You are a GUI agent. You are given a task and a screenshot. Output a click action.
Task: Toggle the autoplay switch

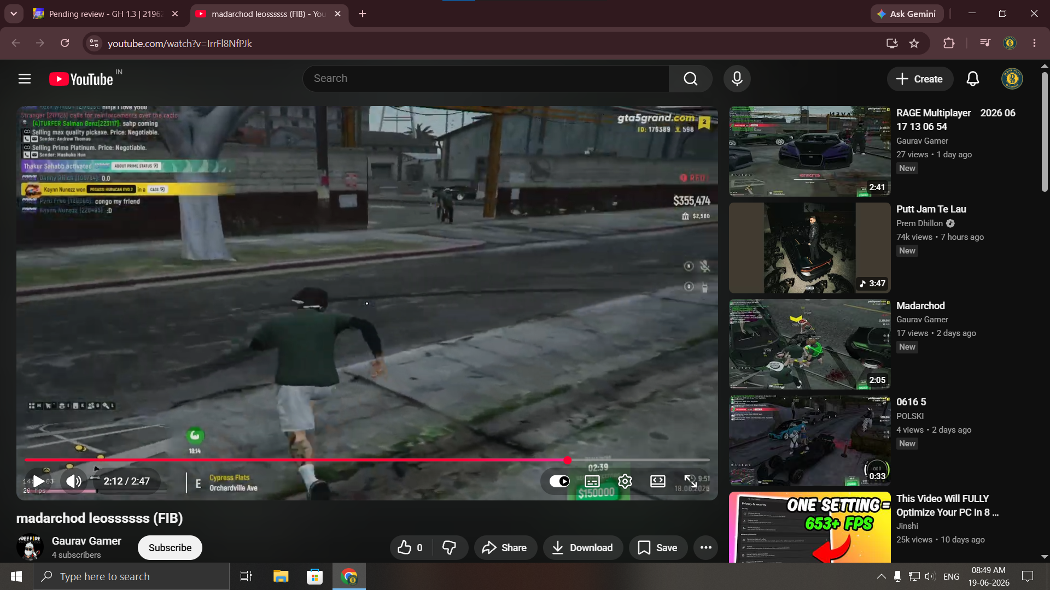[x=559, y=481]
